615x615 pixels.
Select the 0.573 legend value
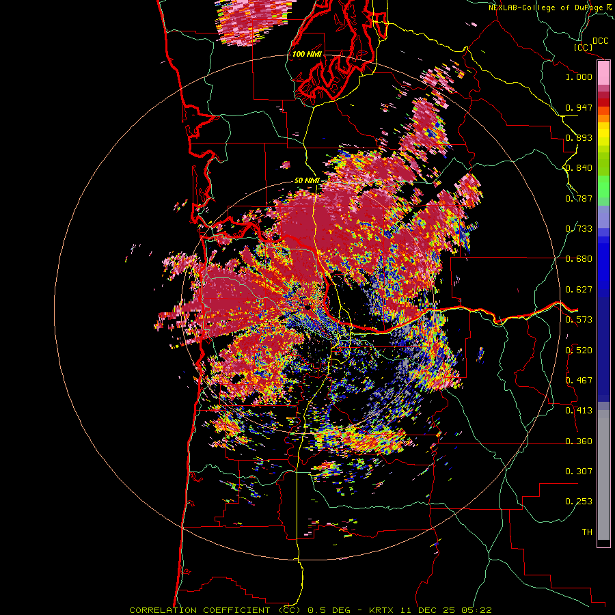(x=579, y=320)
